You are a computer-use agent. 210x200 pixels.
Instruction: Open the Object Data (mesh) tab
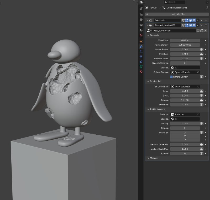pyautogui.click(x=141, y=67)
